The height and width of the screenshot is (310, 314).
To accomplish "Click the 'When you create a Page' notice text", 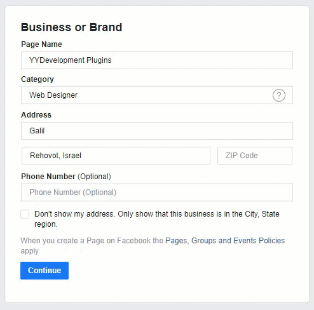I will tap(92, 241).
